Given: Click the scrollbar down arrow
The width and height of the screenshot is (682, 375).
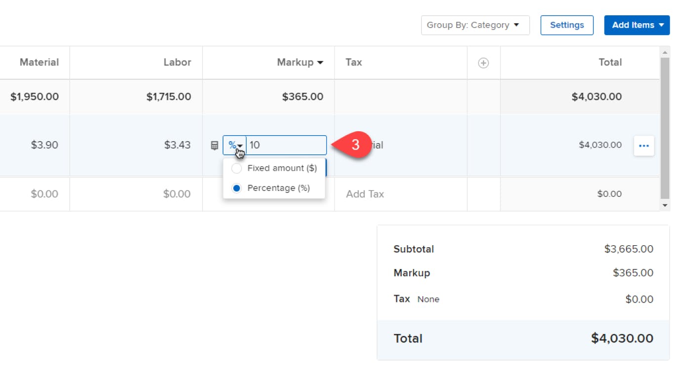Looking at the screenshot, I should tap(665, 205).
